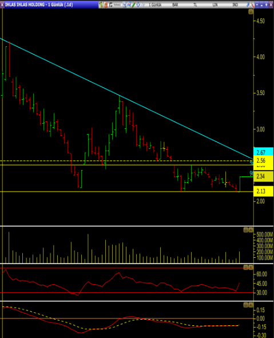
Task: Open the BAR chart type selector
Action: coord(175,5)
